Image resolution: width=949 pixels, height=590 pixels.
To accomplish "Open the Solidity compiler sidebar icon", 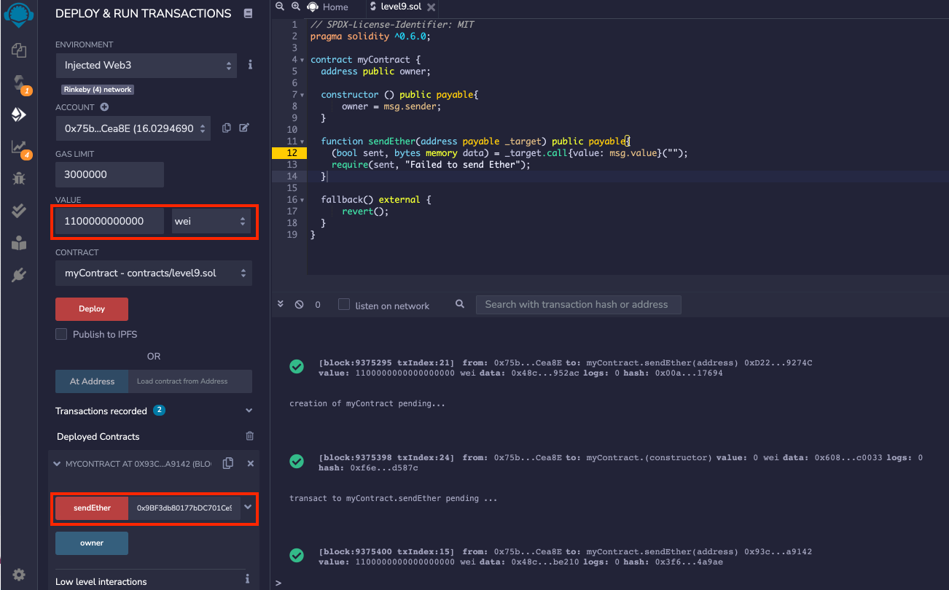I will (19, 82).
